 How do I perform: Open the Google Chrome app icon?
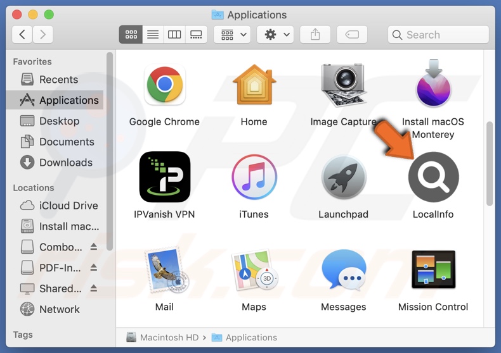point(164,85)
